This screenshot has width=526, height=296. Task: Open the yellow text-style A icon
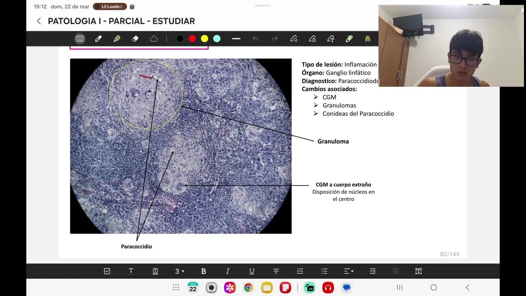coord(367,39)
